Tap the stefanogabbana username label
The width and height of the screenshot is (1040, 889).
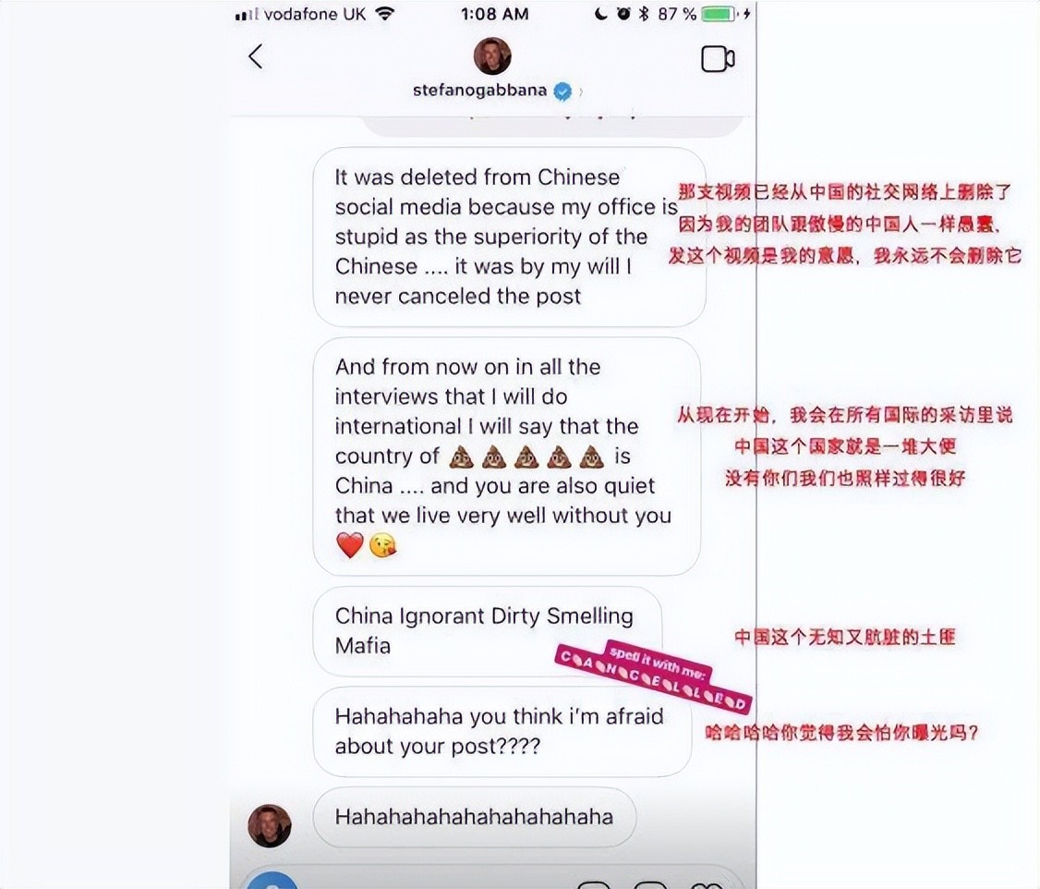click(479, 91)
